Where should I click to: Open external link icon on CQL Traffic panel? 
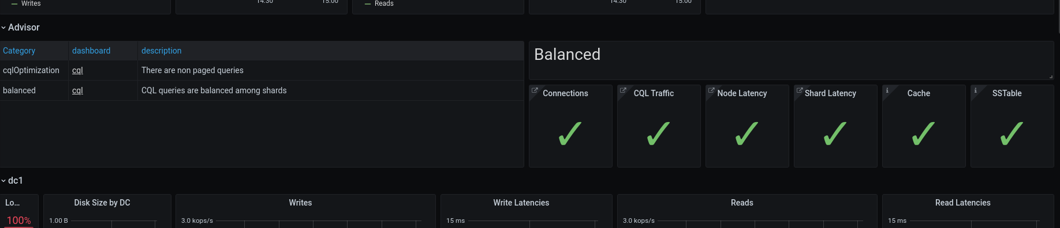click(623, 90)
